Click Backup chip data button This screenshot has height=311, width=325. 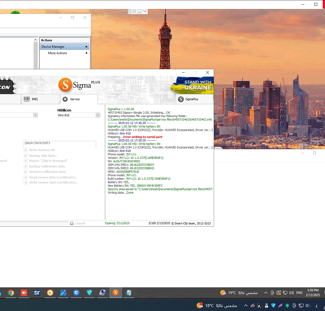[x=41, y=156]
